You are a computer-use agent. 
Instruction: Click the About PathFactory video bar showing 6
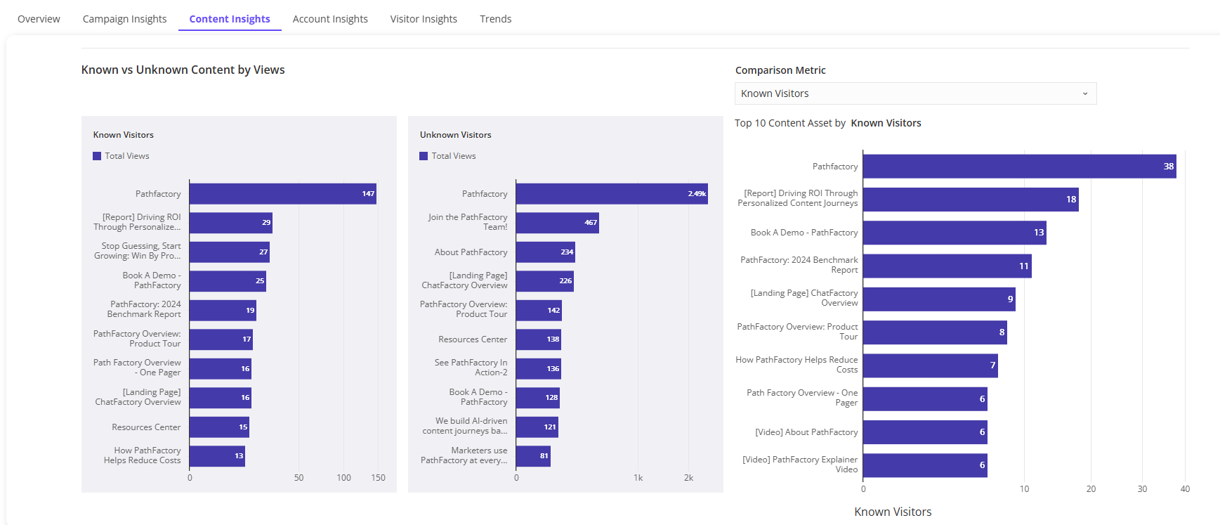925,432
